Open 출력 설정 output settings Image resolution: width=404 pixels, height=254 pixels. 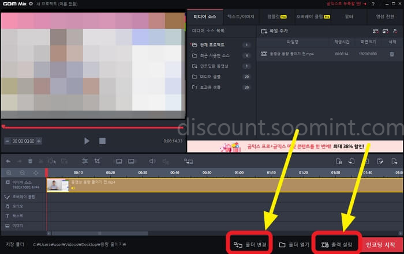pos(336,244)
